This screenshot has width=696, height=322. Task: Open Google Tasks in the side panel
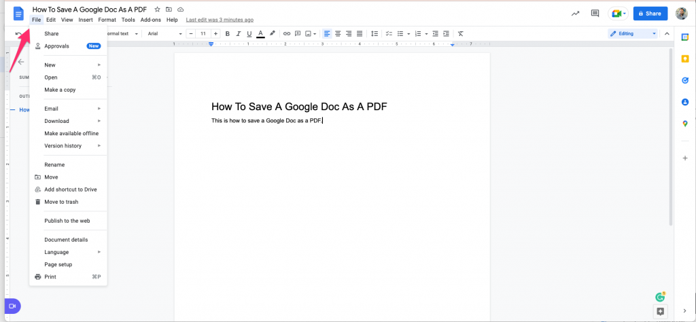[685, 80]
